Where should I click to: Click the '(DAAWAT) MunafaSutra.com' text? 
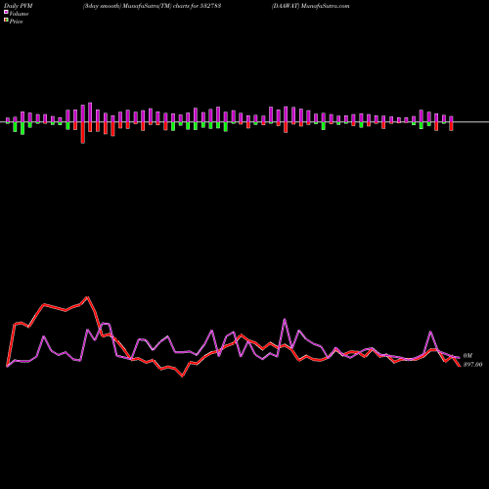(x=310, y=6)
